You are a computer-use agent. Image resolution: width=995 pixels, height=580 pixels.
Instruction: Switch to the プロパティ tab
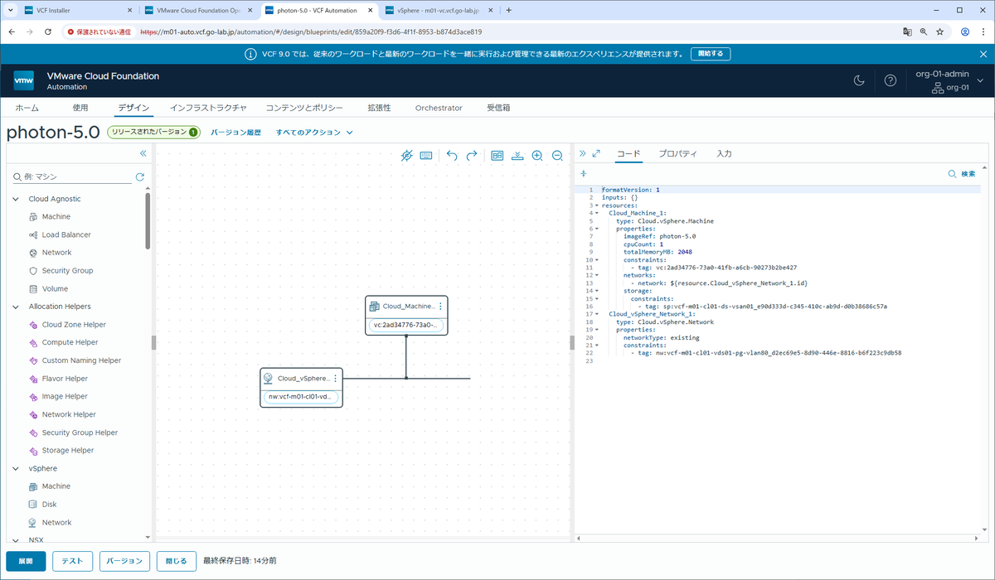(x=677, y=154)
